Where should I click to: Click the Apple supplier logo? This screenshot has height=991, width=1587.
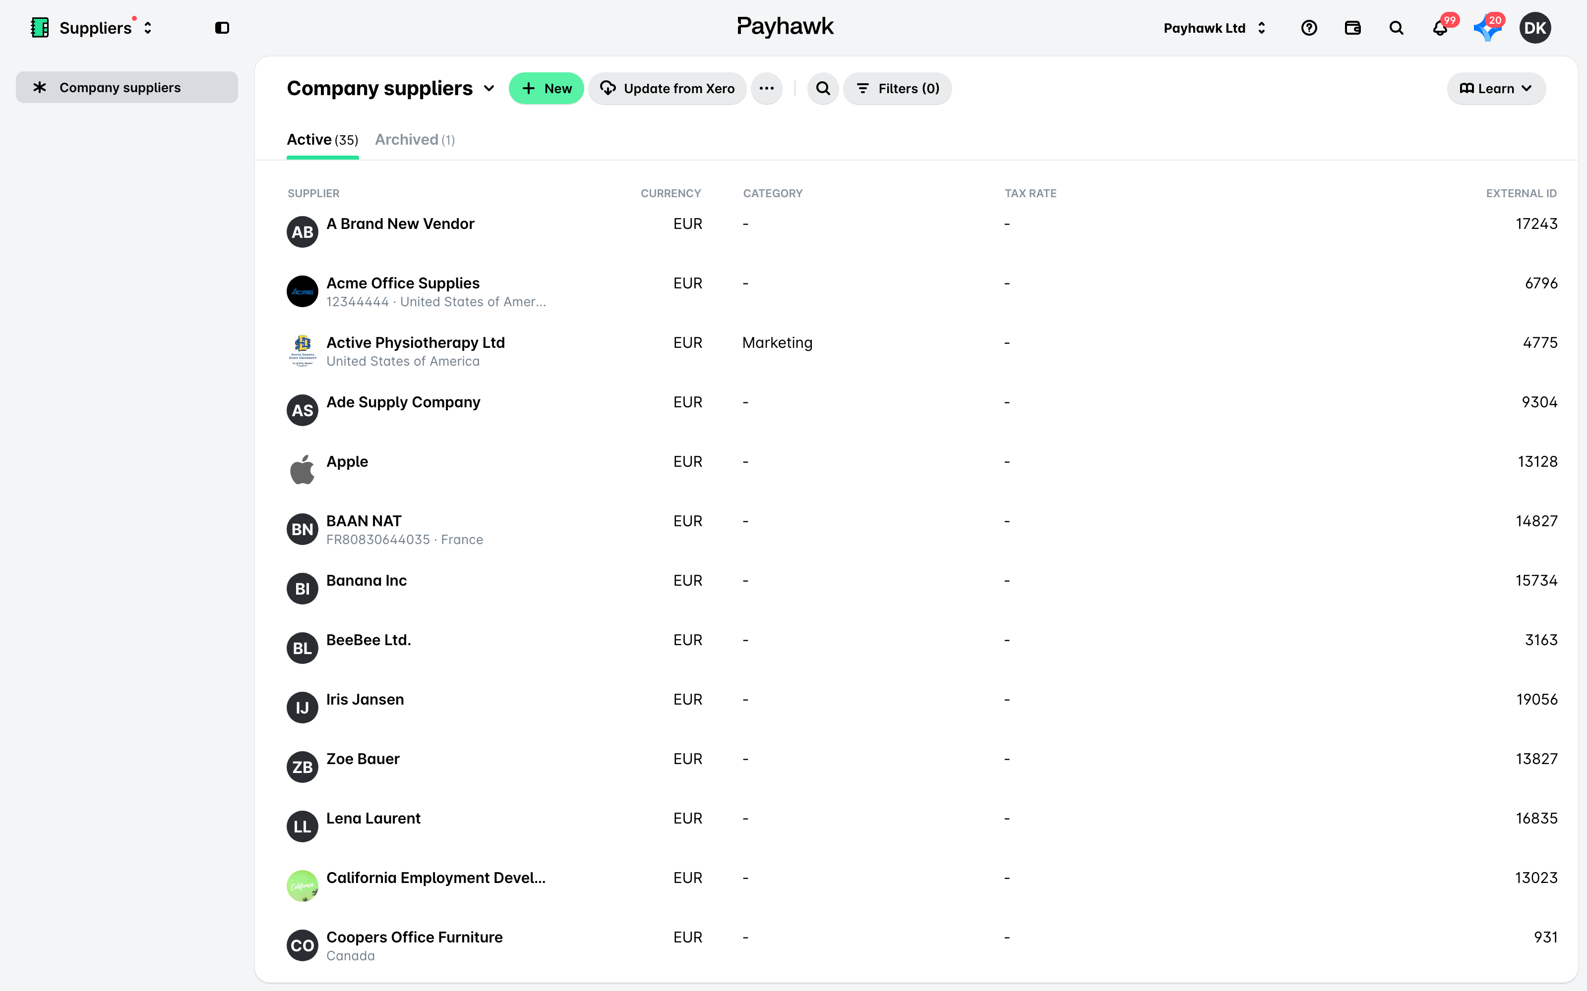pos(303,469)
